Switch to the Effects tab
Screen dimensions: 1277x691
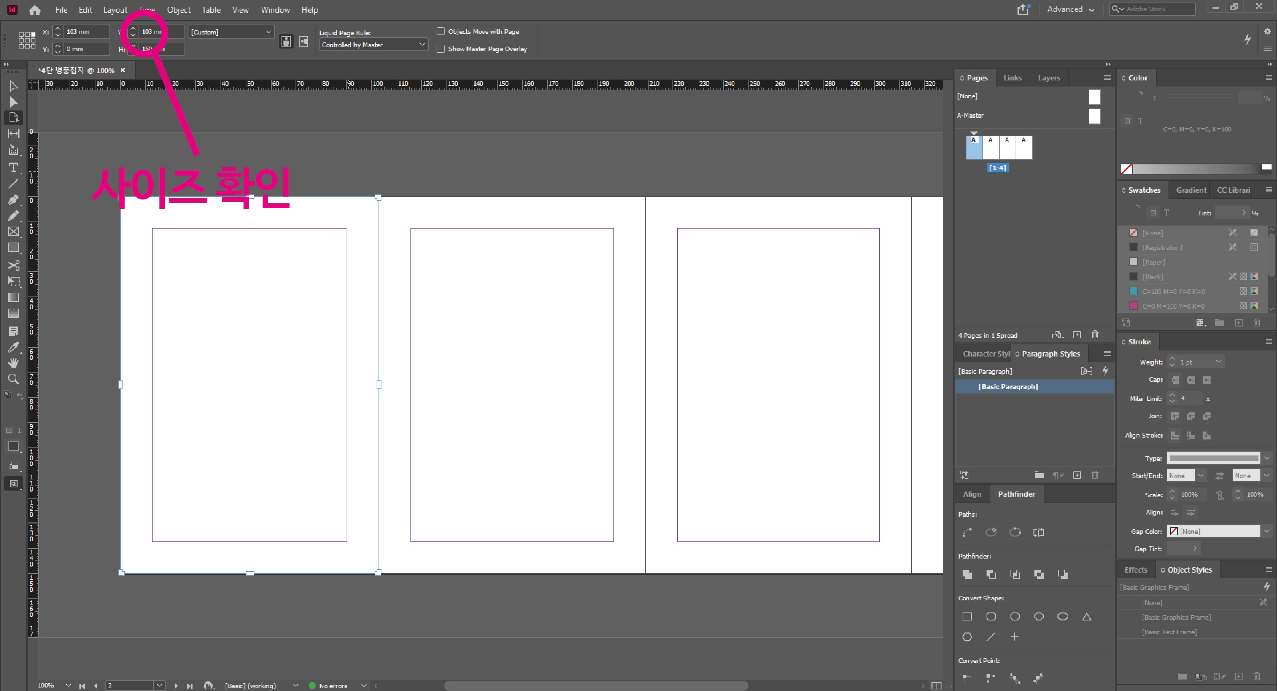(x=1135, y=570)
